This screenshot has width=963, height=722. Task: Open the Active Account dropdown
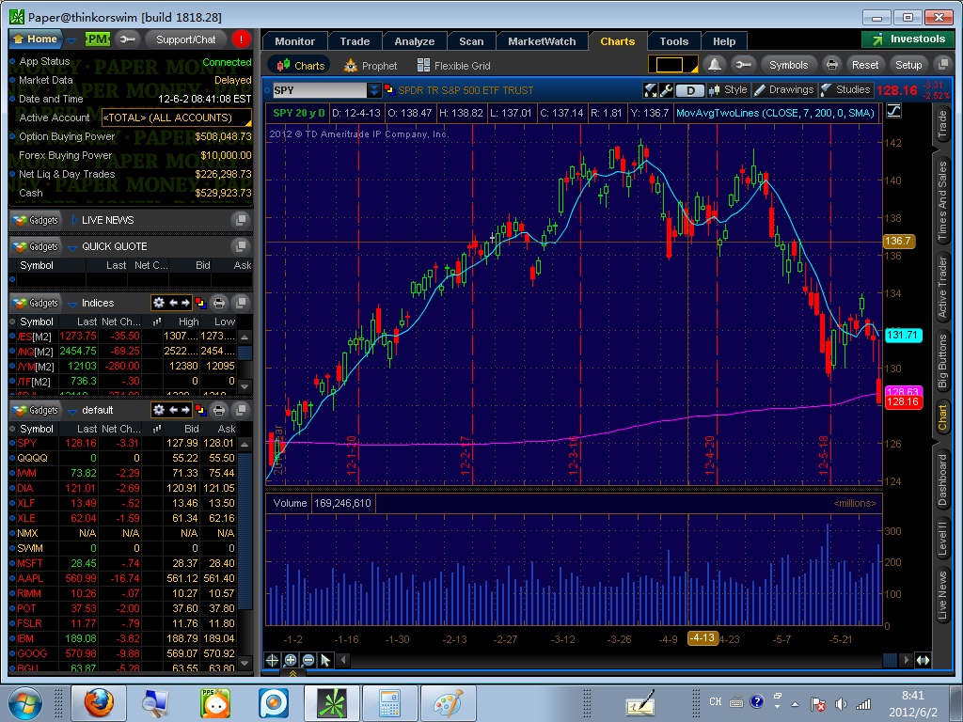pyautogui.click(x=177, y=118)
